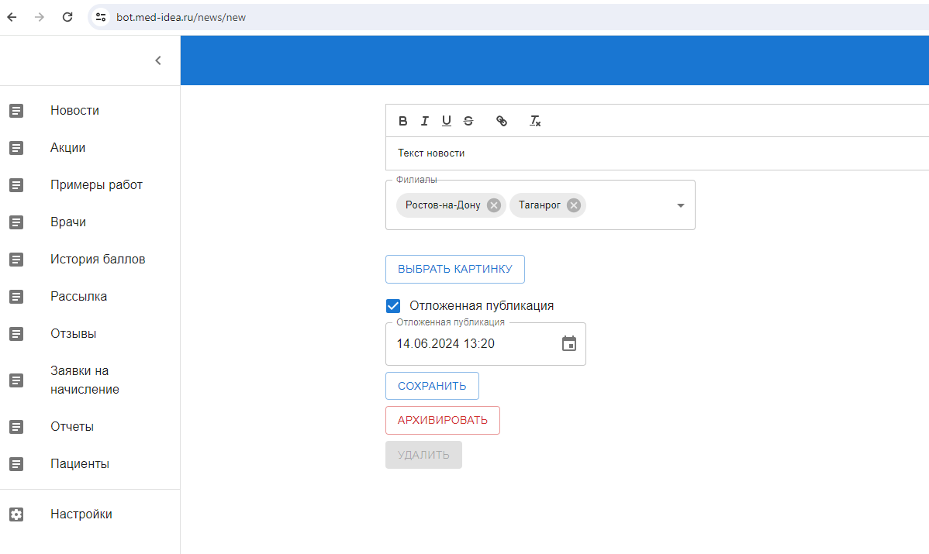The height and width of the screenshot is (554, 929).
Task: Click the icon beside Пациенты
Action: [x=16, y=464]
